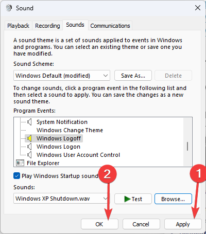Click Browse... to pick a sound file

coord(173,199)
